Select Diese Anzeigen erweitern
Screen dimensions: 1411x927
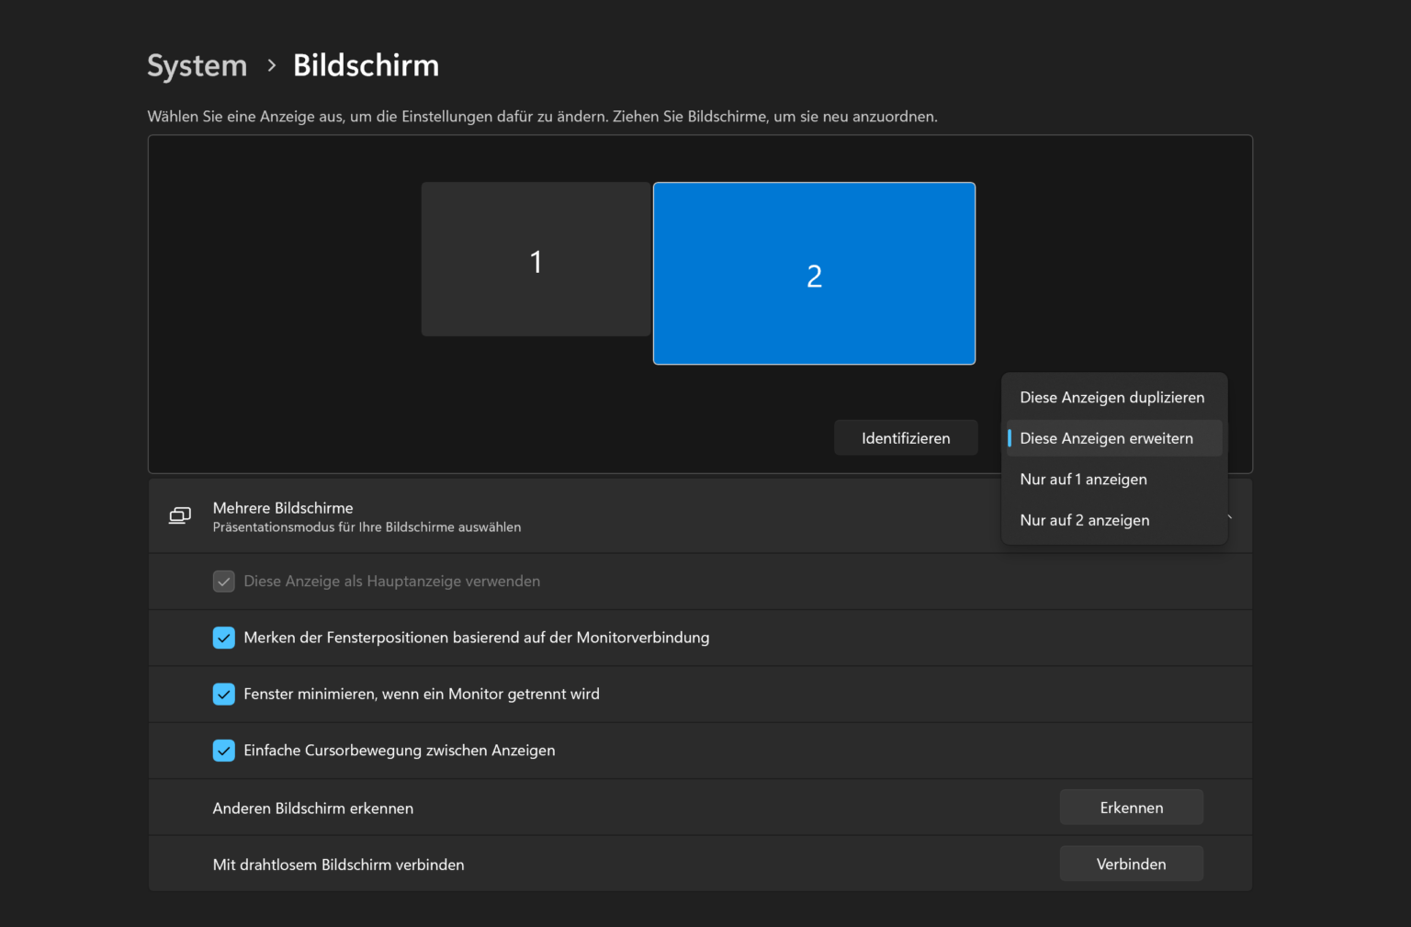click(1107, 438)
